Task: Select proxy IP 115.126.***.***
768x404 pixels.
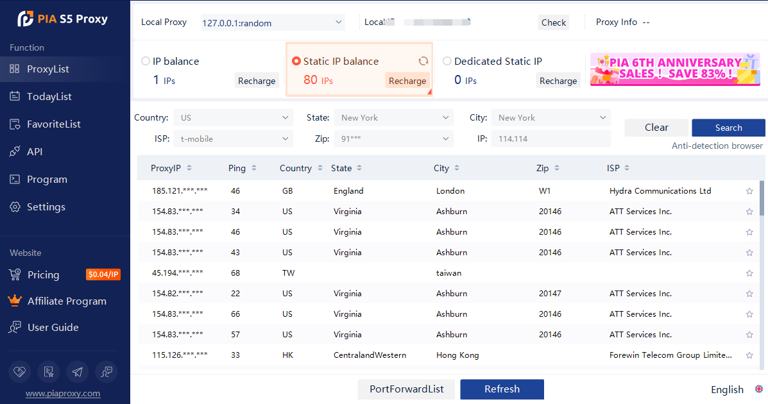Action: [180, 355]
